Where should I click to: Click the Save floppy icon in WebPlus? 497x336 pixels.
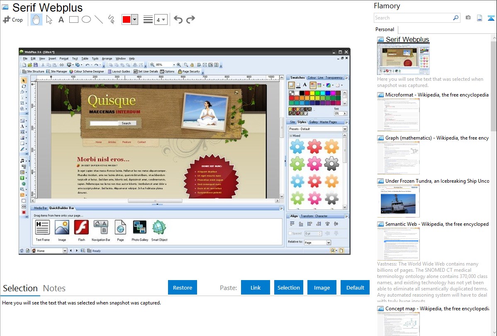tap(36, 65)
